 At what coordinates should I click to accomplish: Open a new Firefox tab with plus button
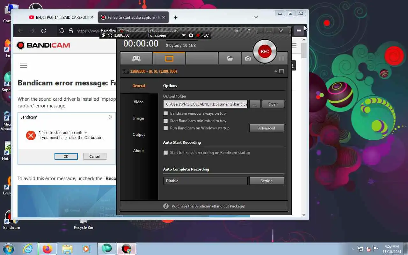(x=175, y=17)
